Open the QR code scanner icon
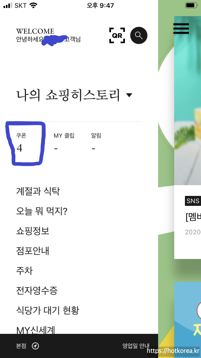 coord(117,35)
